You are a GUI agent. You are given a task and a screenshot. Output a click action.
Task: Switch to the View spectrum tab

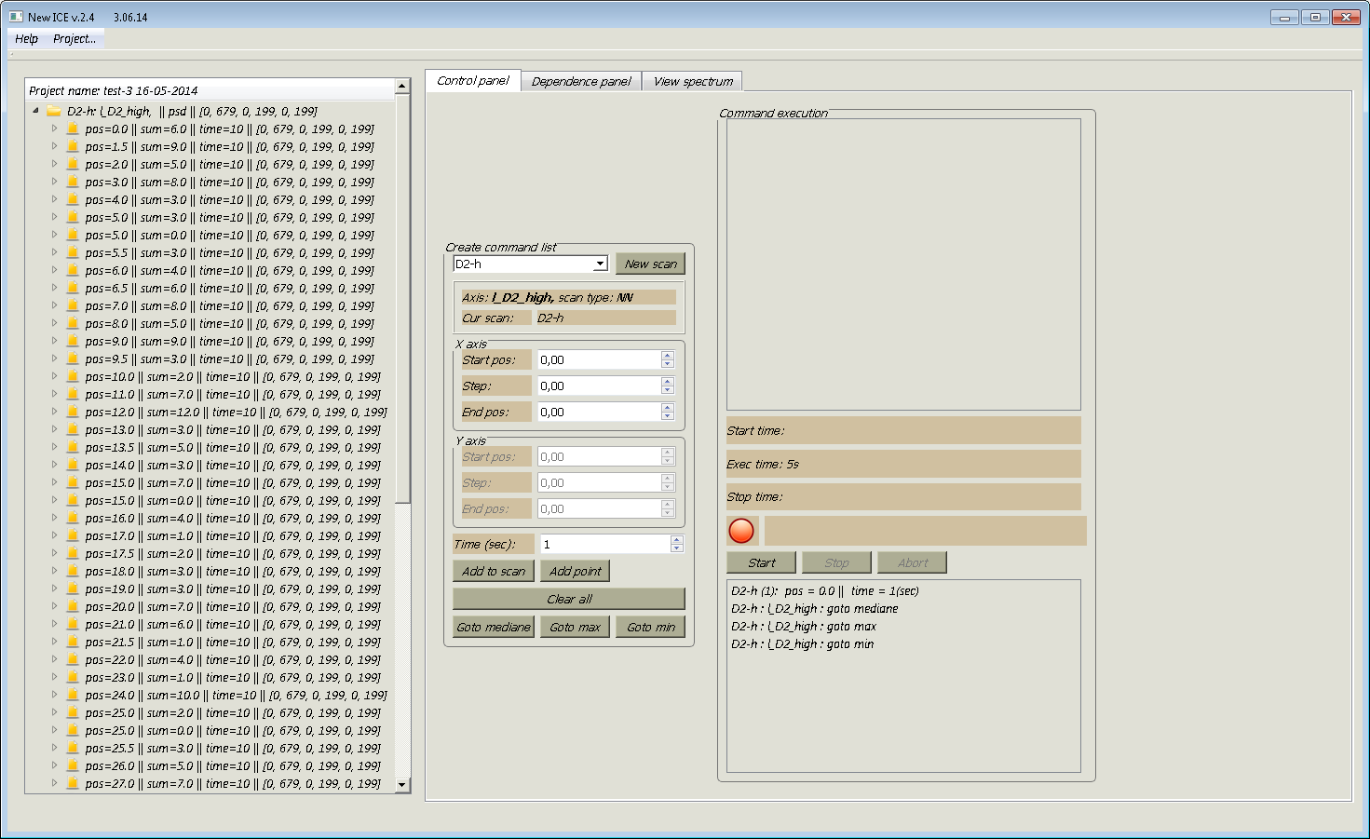[x=693, y=81]
